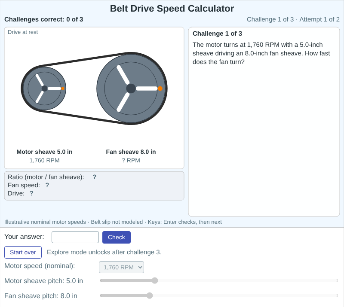The width and height of the screenshot is (344, 308).
Task: Click the 'Motor speed (nominal):' label
Action: coord(40,266)
